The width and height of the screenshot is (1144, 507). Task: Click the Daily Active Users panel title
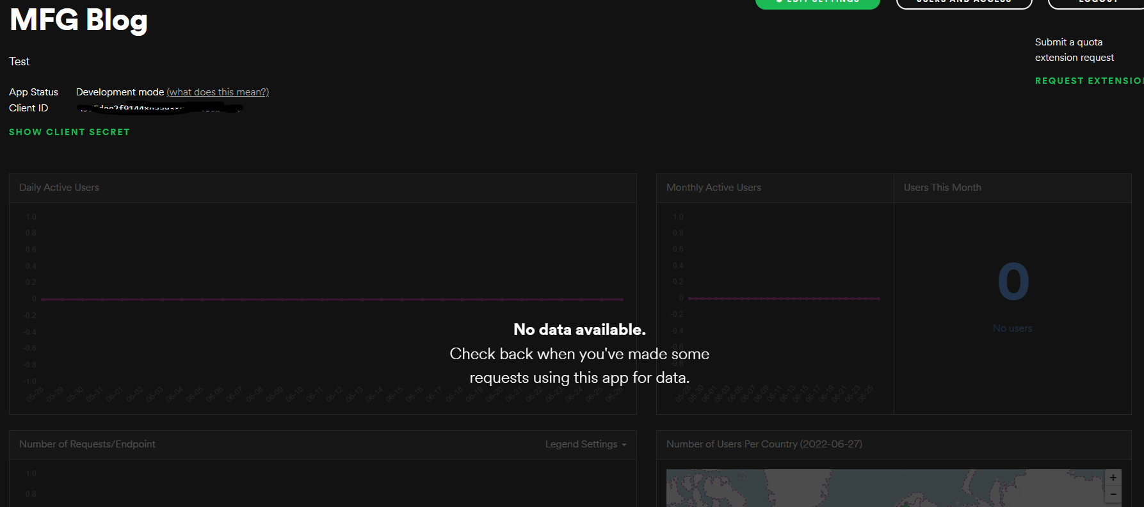click(x=59, y=188)
